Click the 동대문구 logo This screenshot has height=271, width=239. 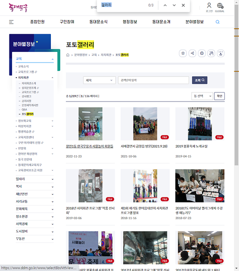coord(18,8)
